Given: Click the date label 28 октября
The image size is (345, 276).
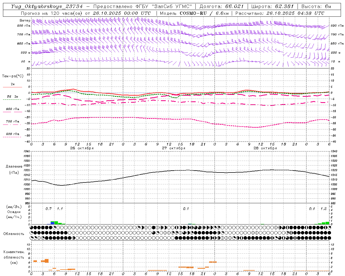Looking at the screenshot, I should (x=265, y=148).
